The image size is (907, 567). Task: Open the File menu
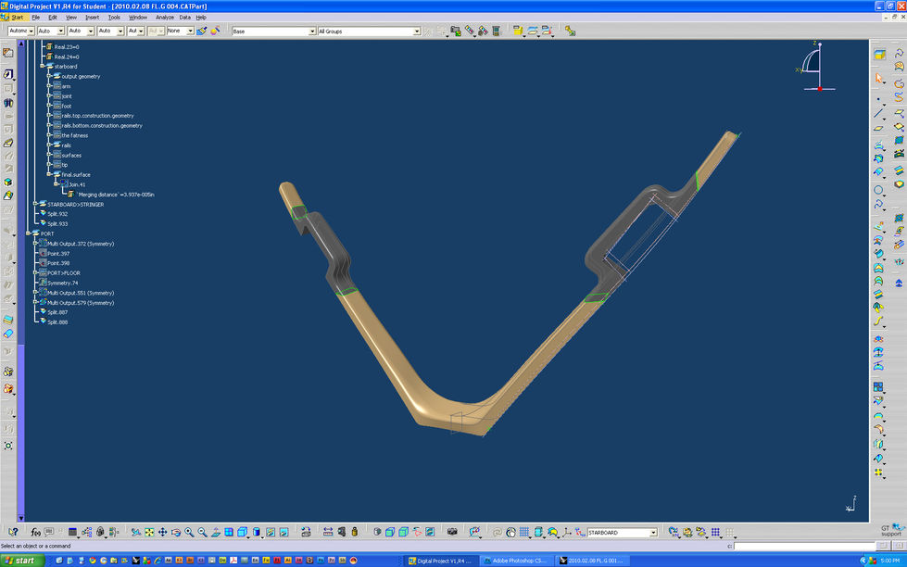coord(36,18)
